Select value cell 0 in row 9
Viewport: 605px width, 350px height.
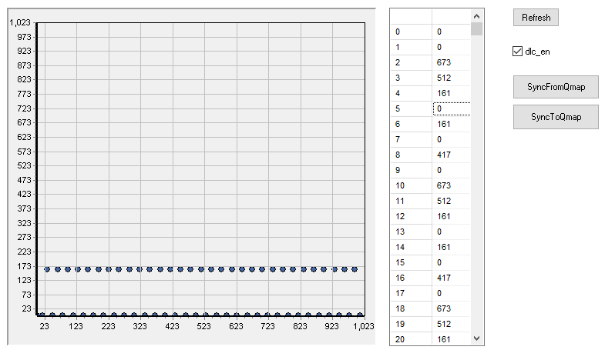coord(452,170)
